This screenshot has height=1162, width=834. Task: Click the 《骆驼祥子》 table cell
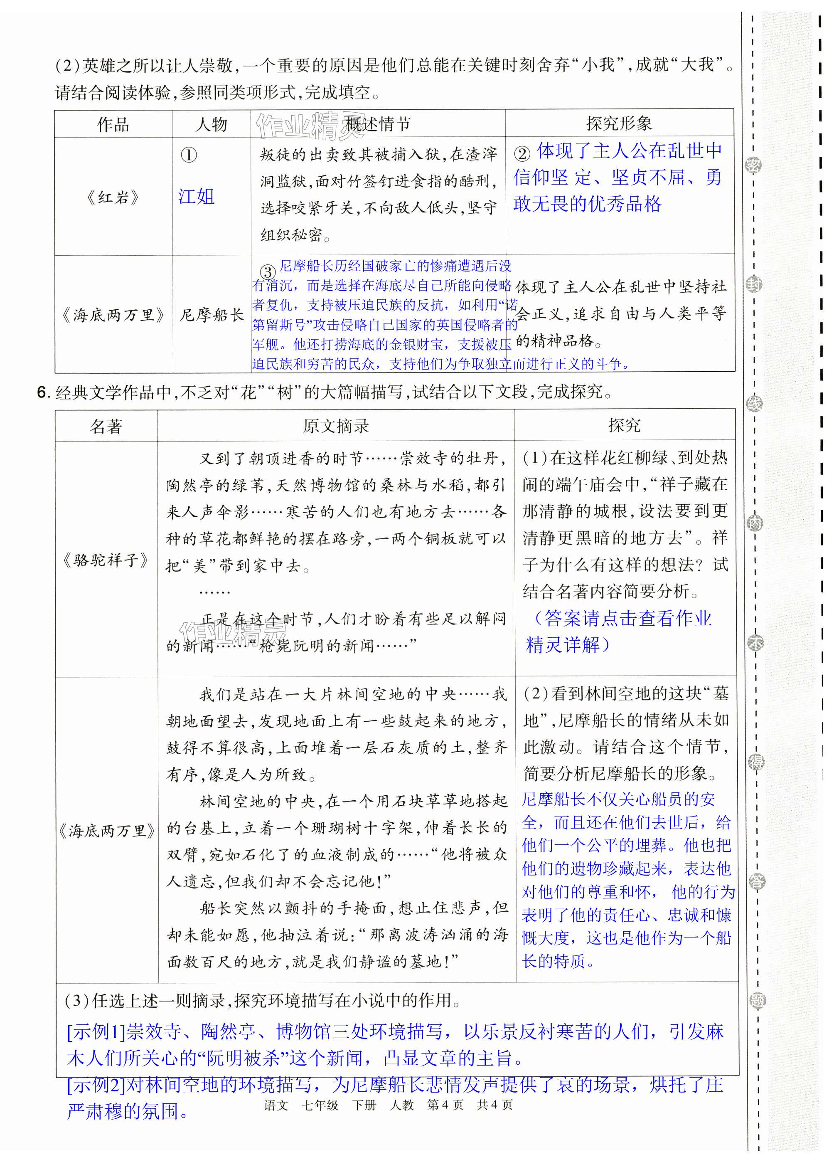coord(106,560)
